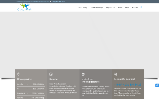Click the kostenloses Trainingsgespräch heading
Screen dimensions: 159x99
pos(91,81)
